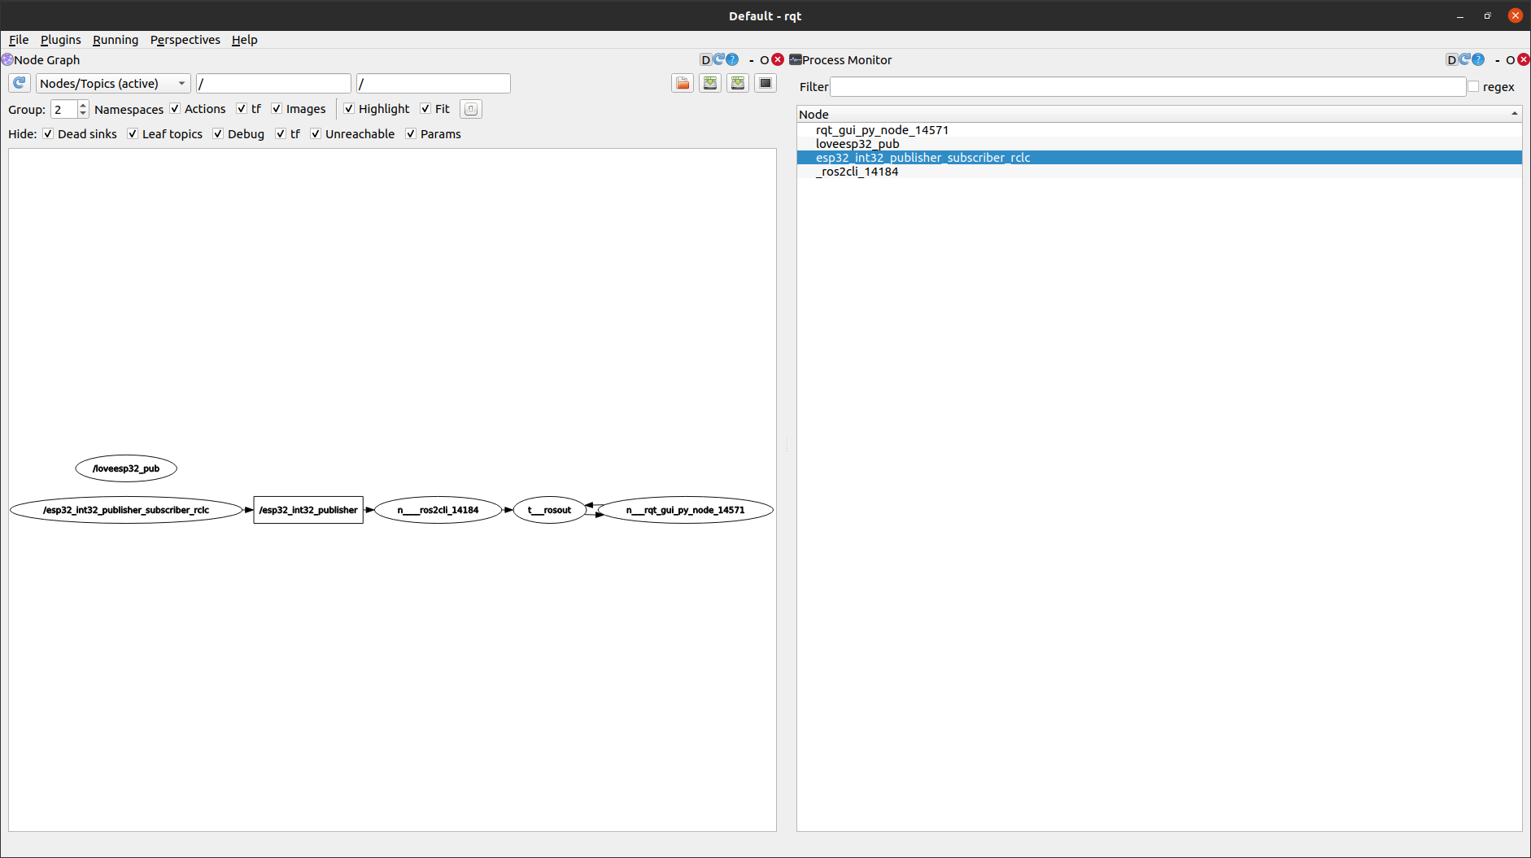The height and width of the screenshot is (858, 1531).
Task: Click the screenshot/fit-view square icon
Action: (x=765, y=83)
